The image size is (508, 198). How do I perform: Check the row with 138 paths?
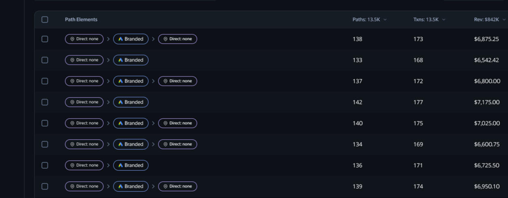(45, 39)
